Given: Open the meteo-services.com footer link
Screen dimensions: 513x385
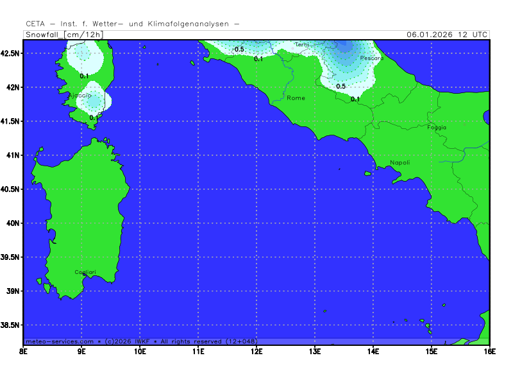Looking at the screenshot, I should click(x=59, y=341).
